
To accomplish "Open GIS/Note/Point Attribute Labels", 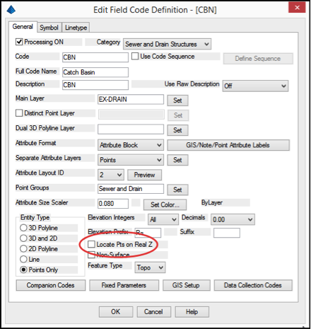I will tap(228, 145).
